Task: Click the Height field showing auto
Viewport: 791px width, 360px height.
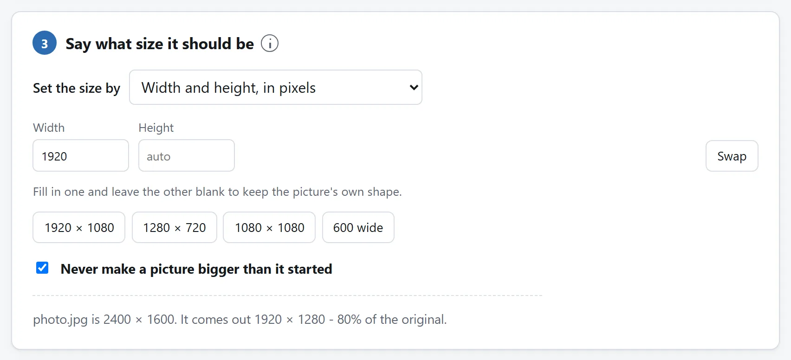Action: (187, 155)
